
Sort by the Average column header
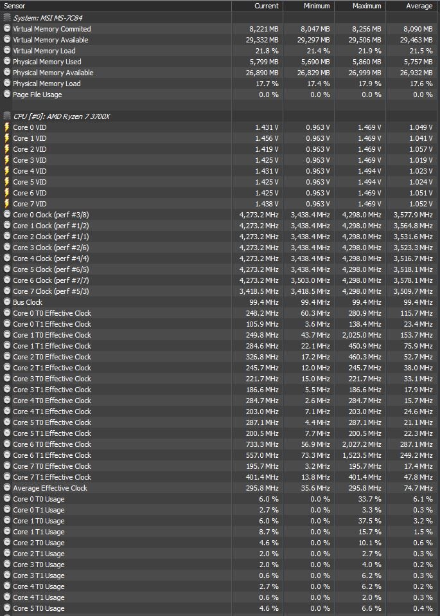pyautogui.click(x=411, y=6)
